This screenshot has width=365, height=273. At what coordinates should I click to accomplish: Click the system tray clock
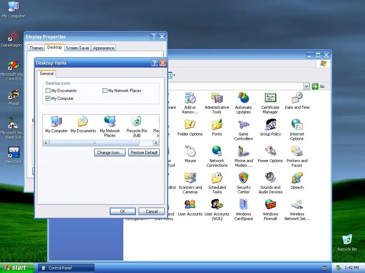click(352, 268)
